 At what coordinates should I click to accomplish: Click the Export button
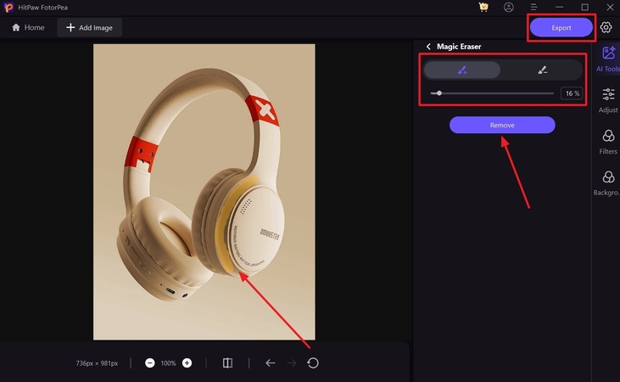pyautogui.click(x=561, y=28)
